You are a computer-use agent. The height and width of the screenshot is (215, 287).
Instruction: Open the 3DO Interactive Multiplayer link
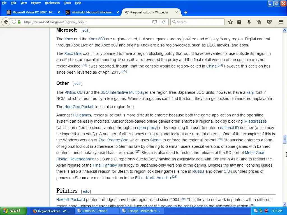pos(124,92)
